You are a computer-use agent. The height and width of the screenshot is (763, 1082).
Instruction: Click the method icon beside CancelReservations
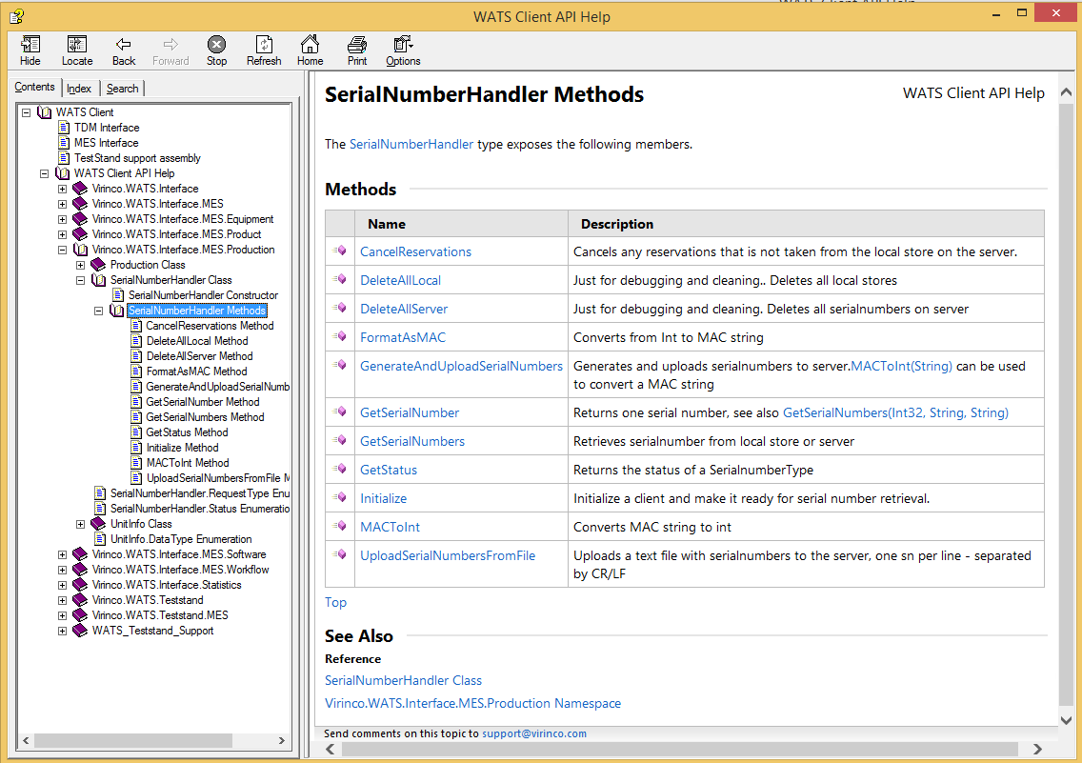click(339, 251)
